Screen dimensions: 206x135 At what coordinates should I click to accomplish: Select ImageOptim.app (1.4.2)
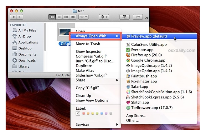click(159, 66)
